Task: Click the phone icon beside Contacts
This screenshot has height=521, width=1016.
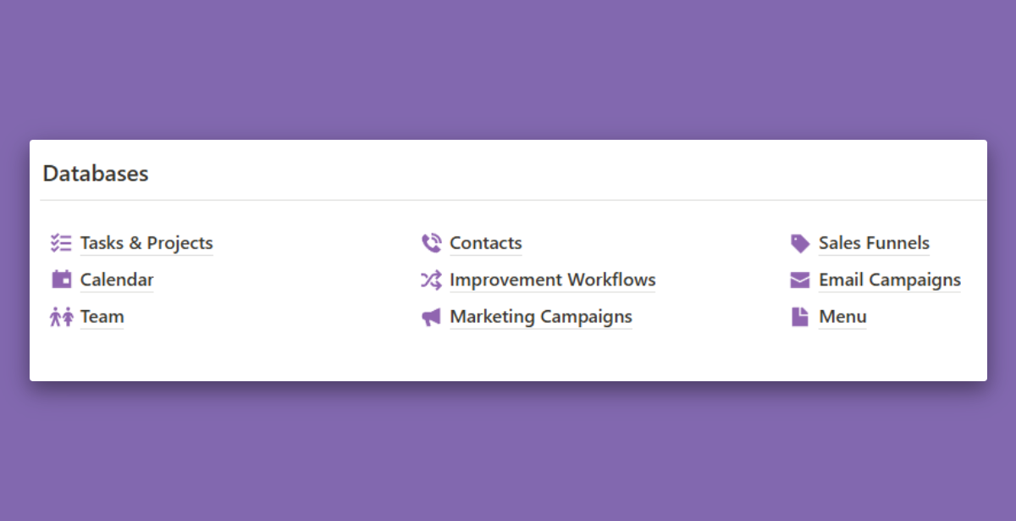Action: 431,244
